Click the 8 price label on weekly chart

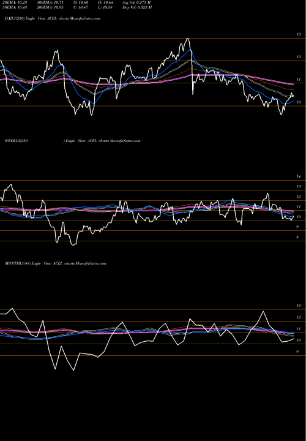(x=297, y=237)
